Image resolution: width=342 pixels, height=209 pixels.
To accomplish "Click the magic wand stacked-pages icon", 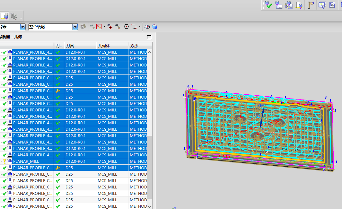I will [322, 5].
